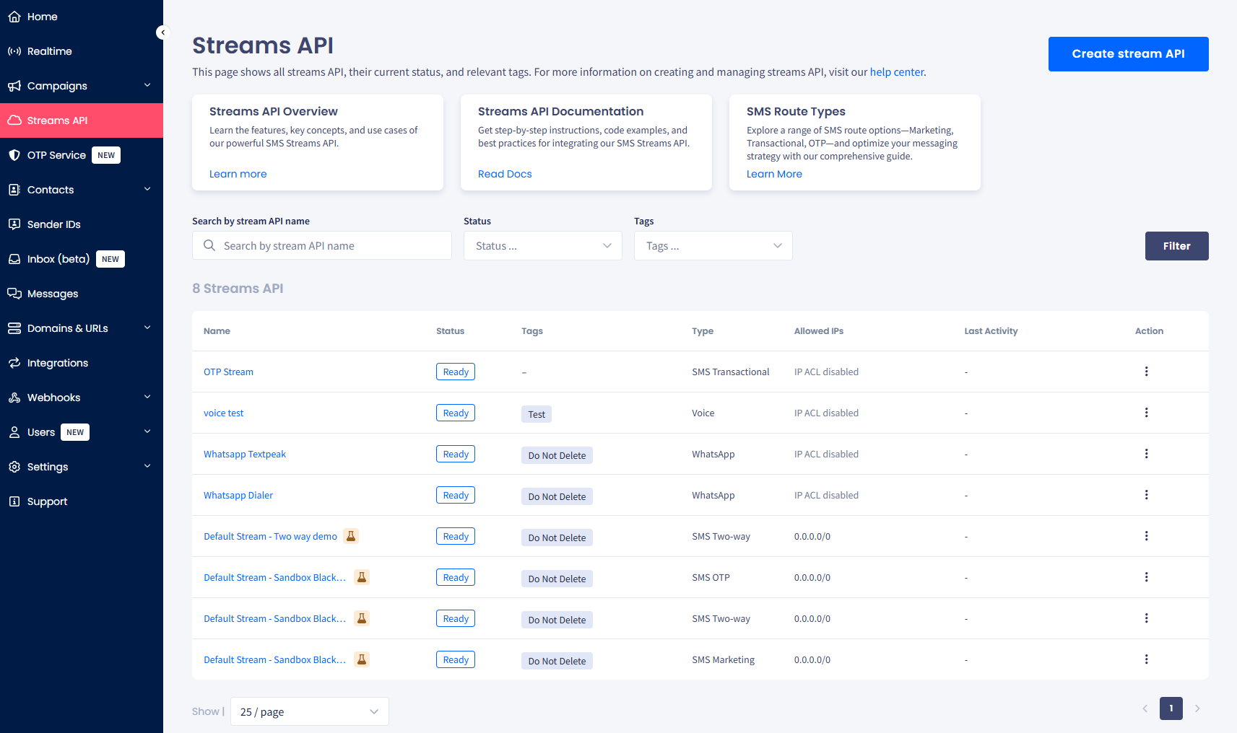Viewport: 1237px width, 733px height.
Task: Expand the Settings submenu chevron
Action: (x=147, y=466)
